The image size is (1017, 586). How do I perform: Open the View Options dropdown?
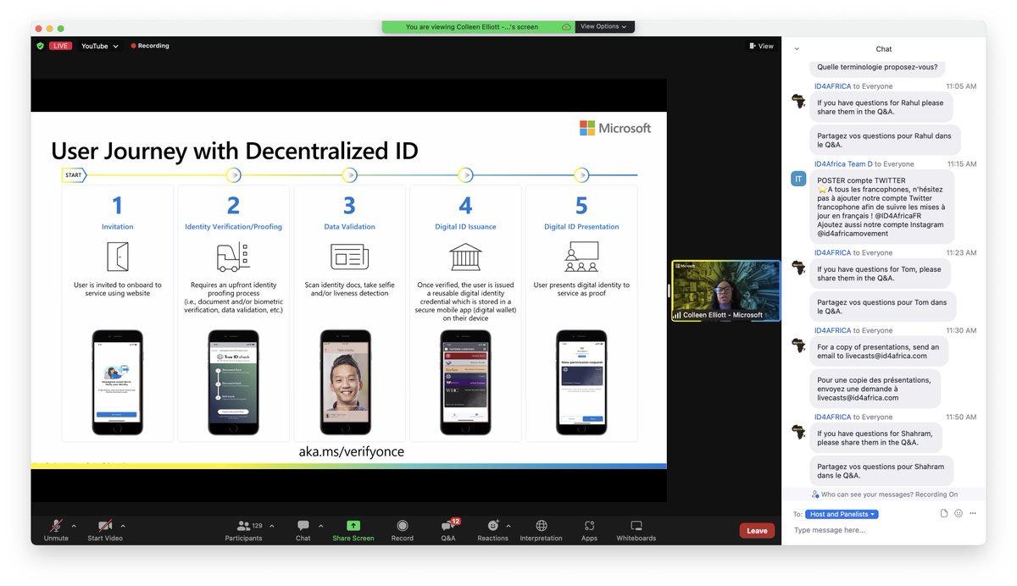pos(604,26)
